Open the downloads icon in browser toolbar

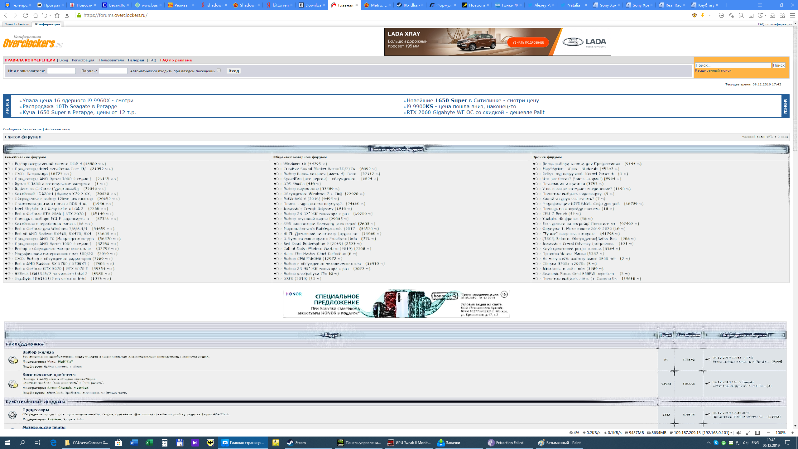pos(751,15)
